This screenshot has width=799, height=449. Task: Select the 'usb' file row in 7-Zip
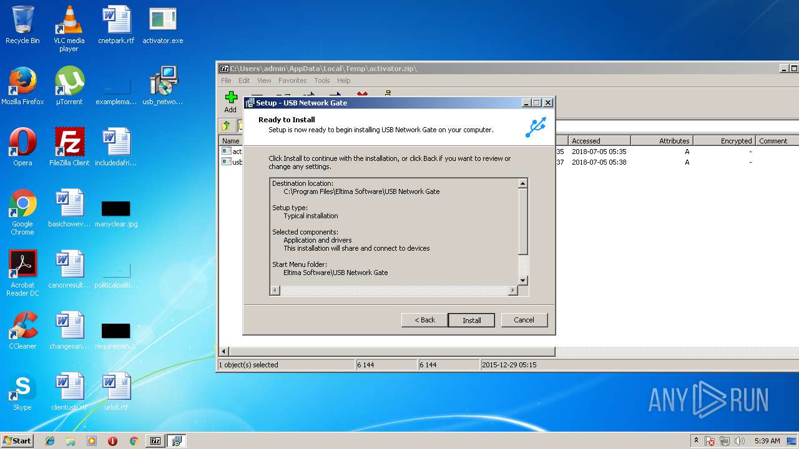232,162
